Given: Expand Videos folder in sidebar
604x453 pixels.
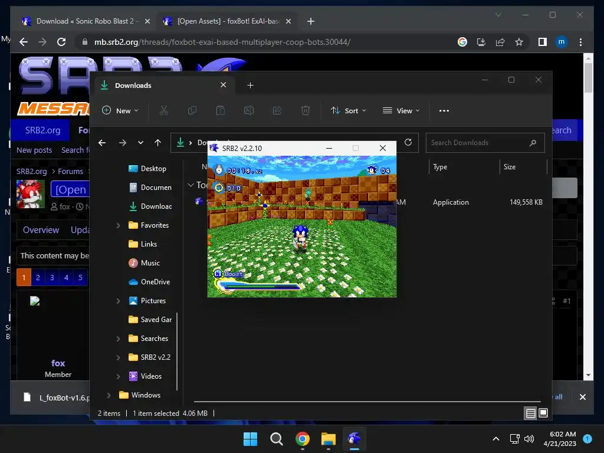Looking at the screenshot, I should [x=118, y=376].
